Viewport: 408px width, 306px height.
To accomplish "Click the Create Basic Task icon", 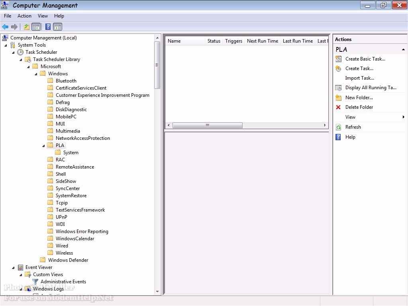I will pyautogui.click(x=338, y=59).
